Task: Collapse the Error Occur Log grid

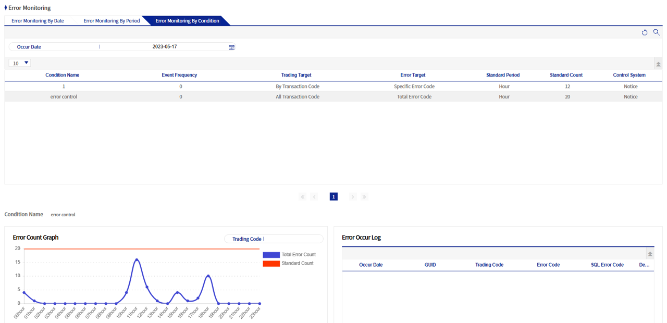Action: (650, 254)
